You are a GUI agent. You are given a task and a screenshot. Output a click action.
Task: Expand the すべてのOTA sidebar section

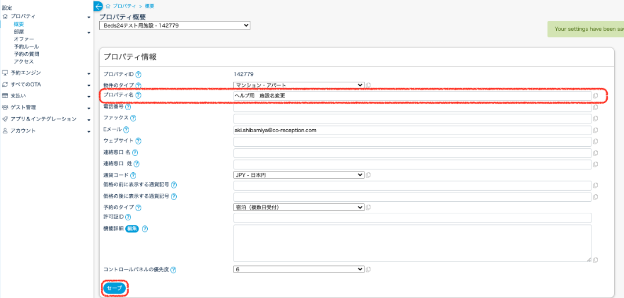pos(46,85)
